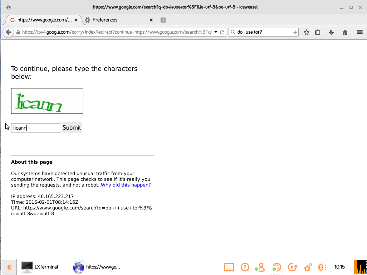Viewport: 367px width, 275px height.
Task: Open downloads with the arrow icon
Action: (331, 32)
